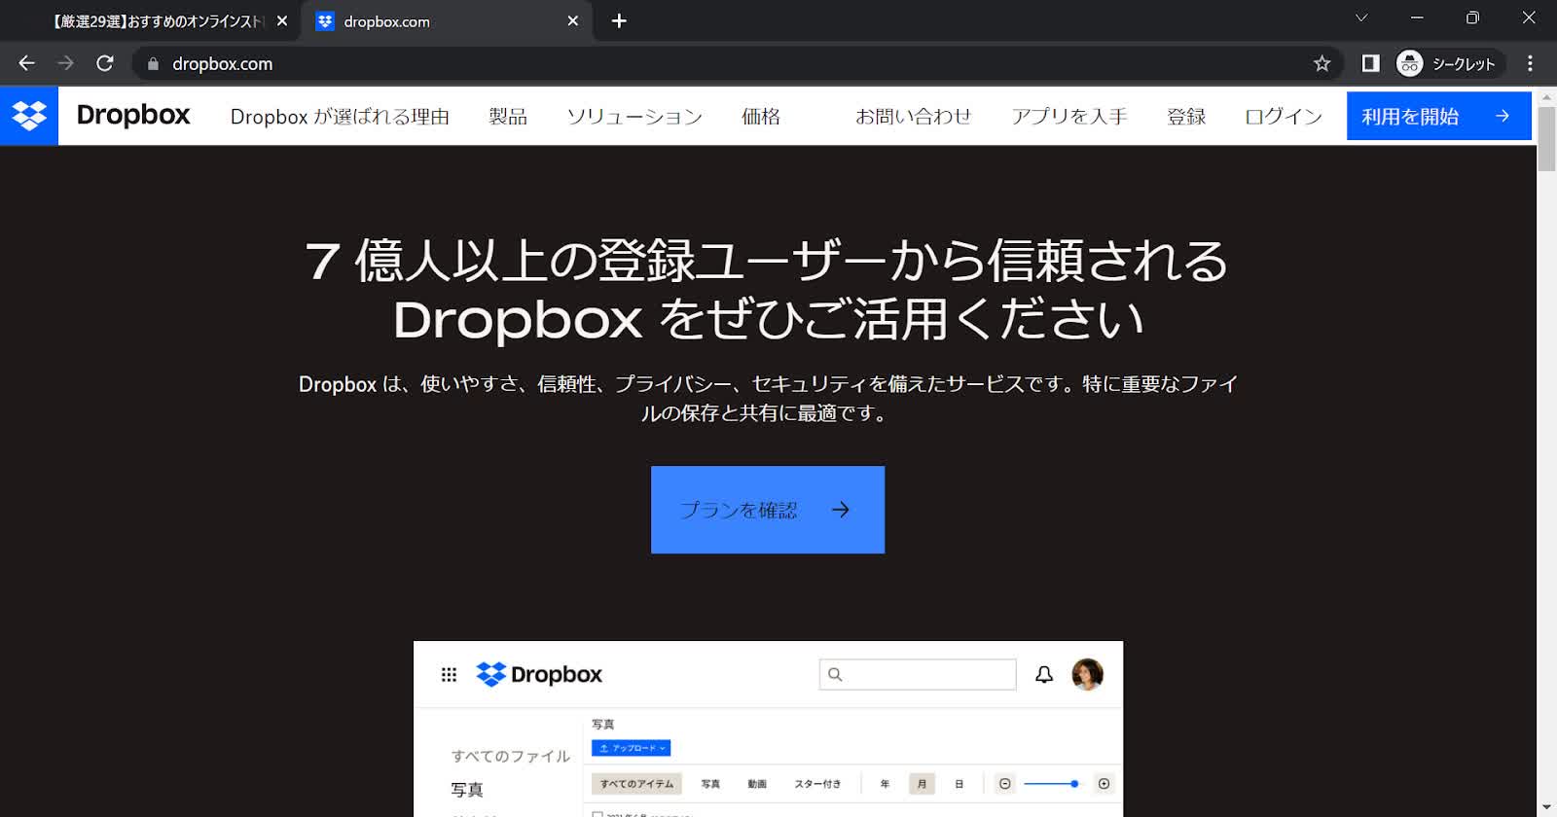Open the ソリューション menu
Viewport: 1557px width, 817px height.
coord(634,116)
